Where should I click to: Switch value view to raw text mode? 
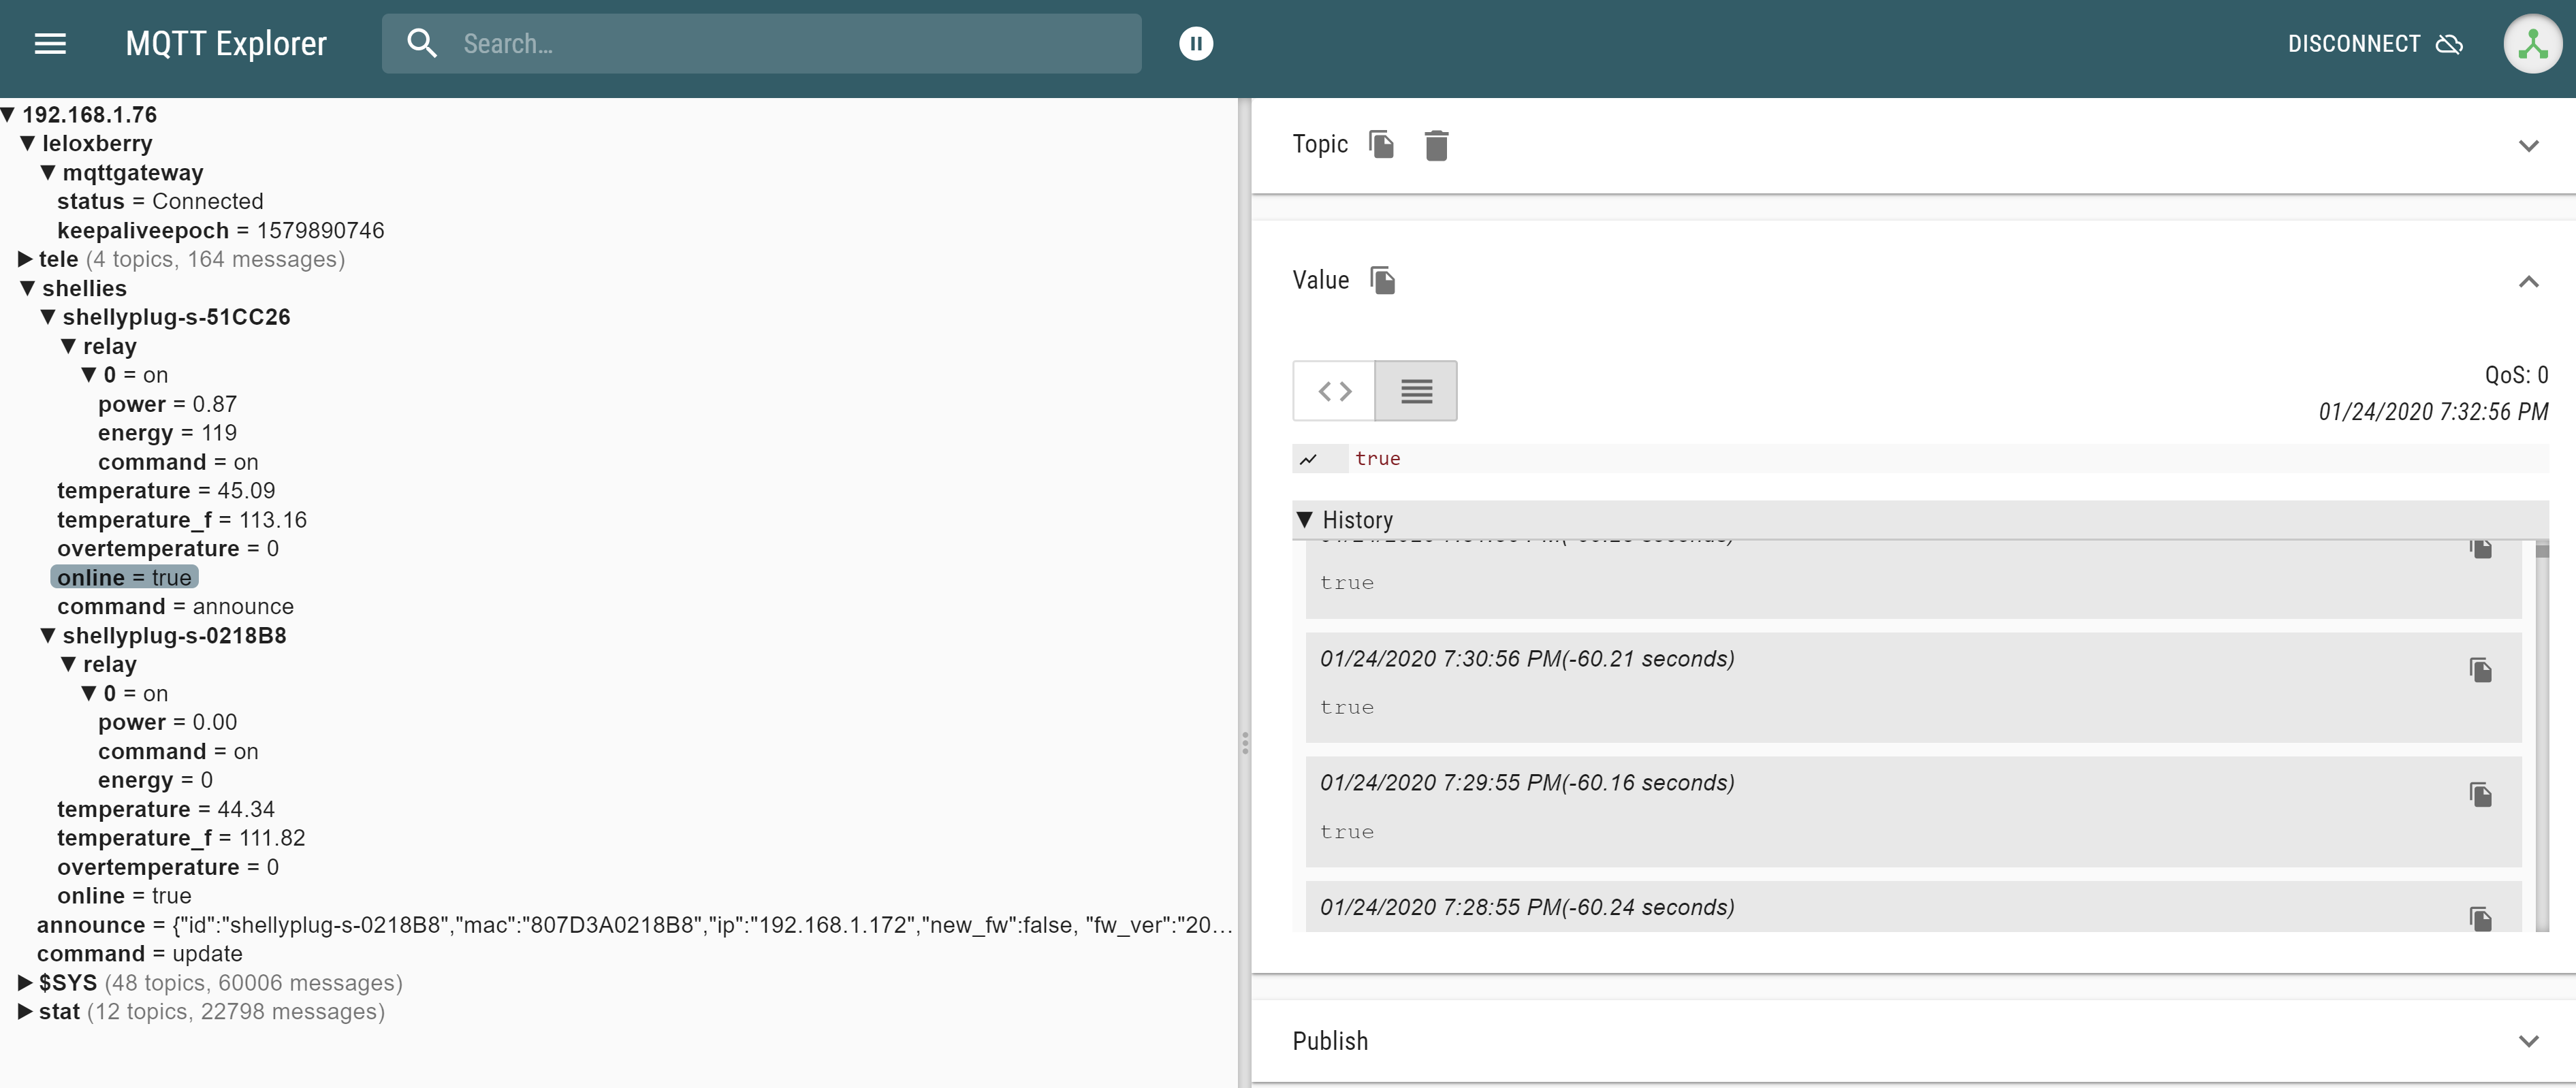tap(1416, 391)
